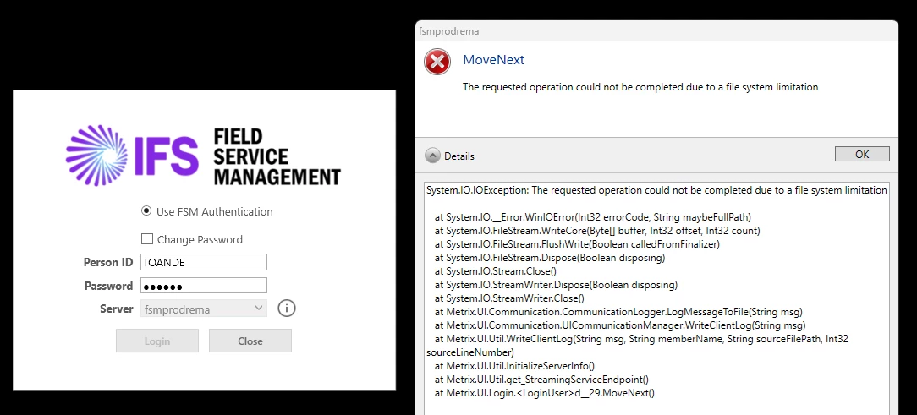
Task: Click the server info icon
Action: pos(287,308)
